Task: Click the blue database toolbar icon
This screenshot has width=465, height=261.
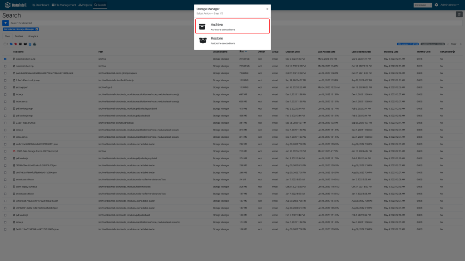Action: click(30, 44)
